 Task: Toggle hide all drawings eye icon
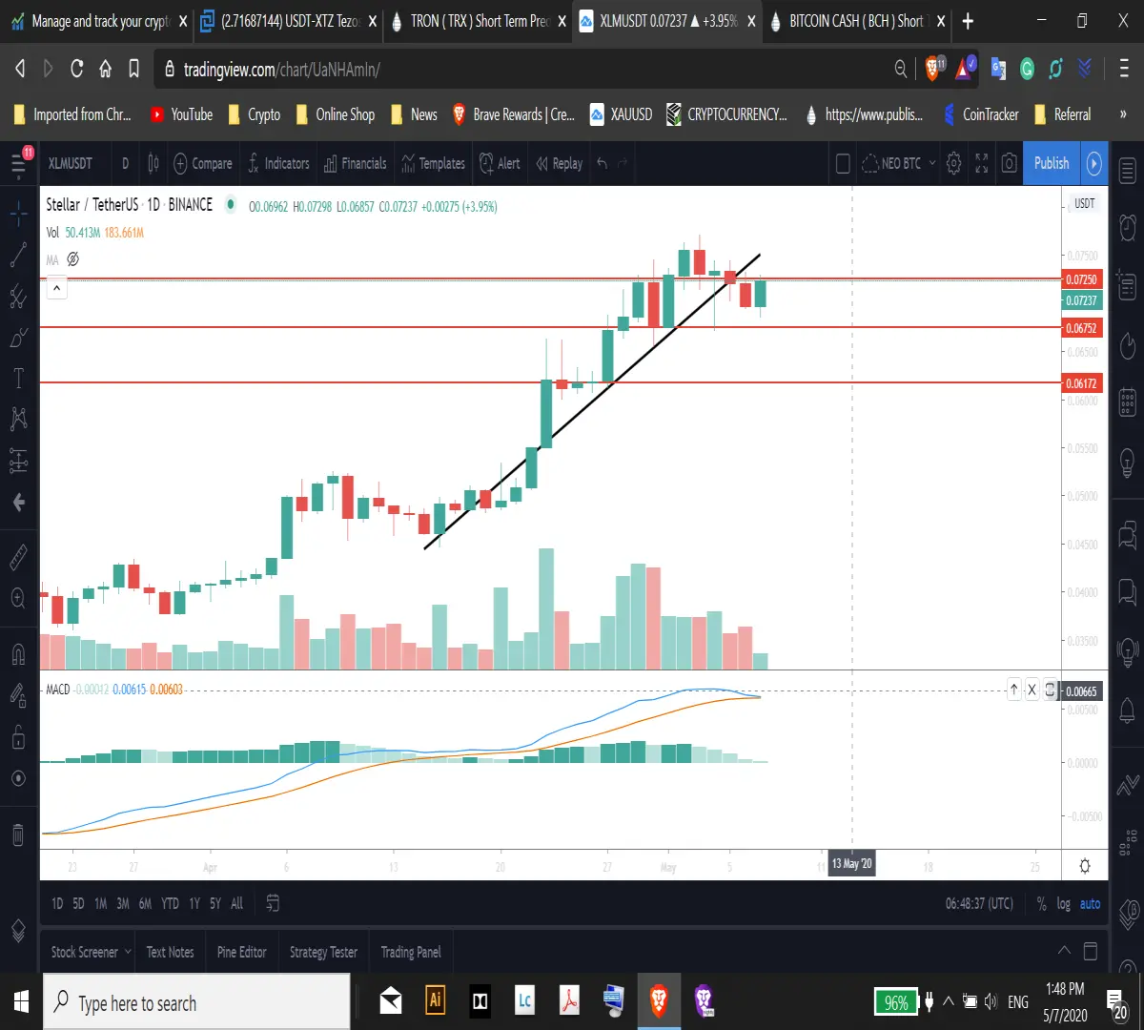click(x=18, y=778)
